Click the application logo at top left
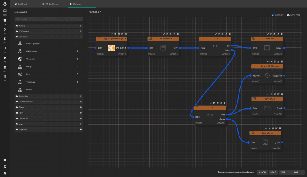The width and height of the screenshot is (307, 177). [5, 4]
